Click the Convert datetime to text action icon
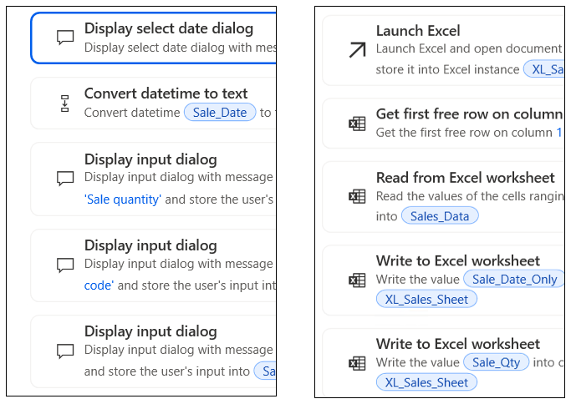 (65, 104)
